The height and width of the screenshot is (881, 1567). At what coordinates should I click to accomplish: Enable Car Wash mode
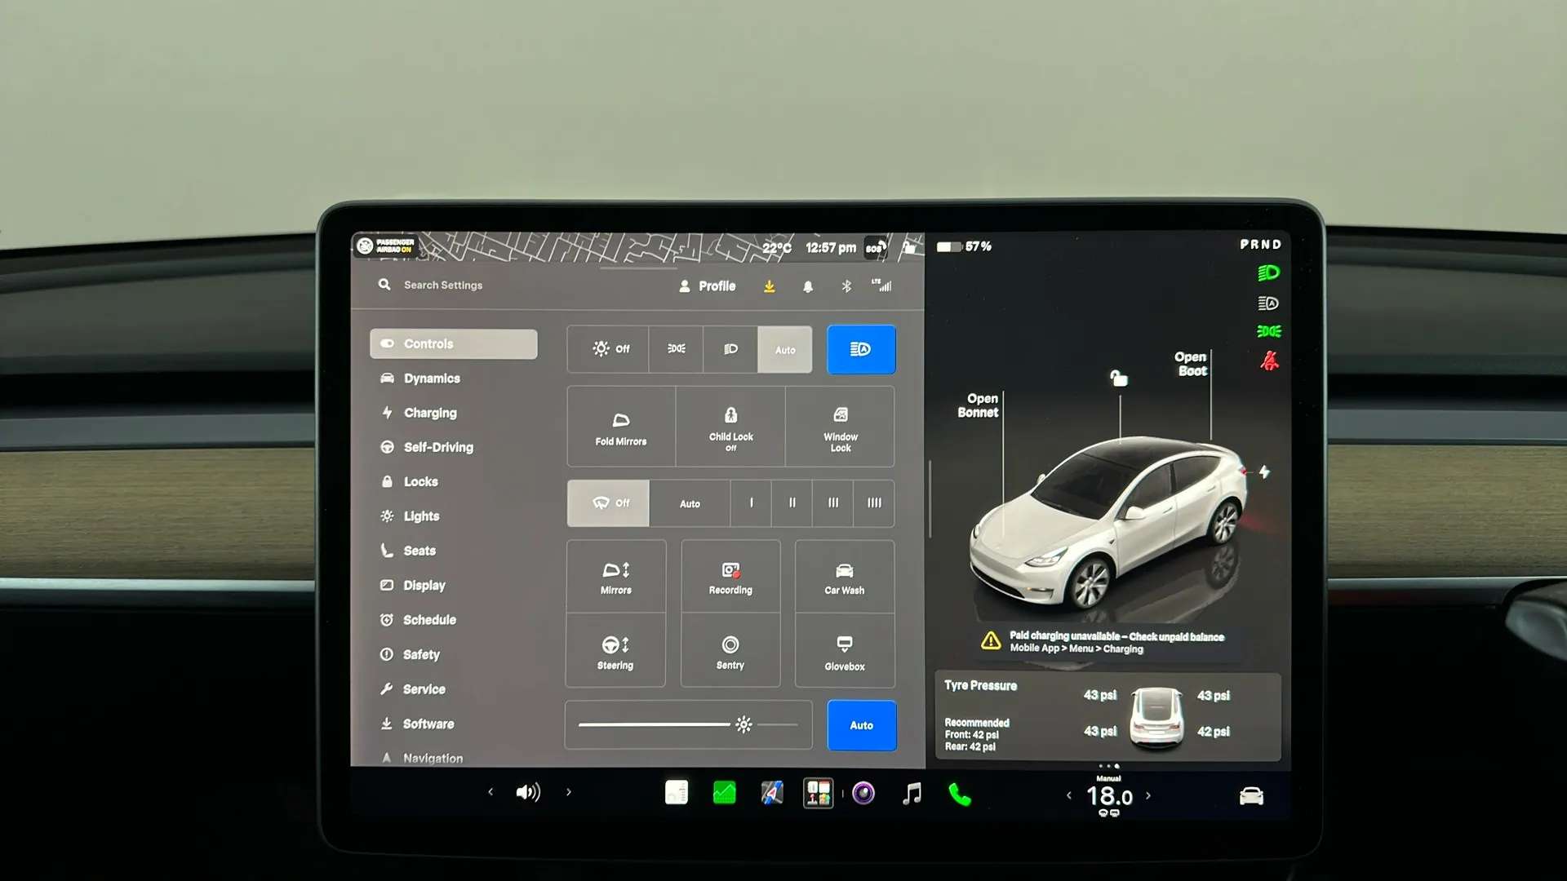click(845, 577)
